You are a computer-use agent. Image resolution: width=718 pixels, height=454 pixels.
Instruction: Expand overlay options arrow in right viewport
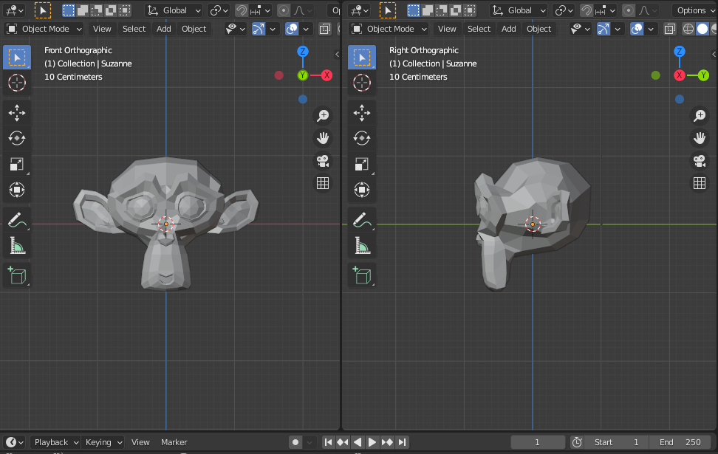coord(650,29)
